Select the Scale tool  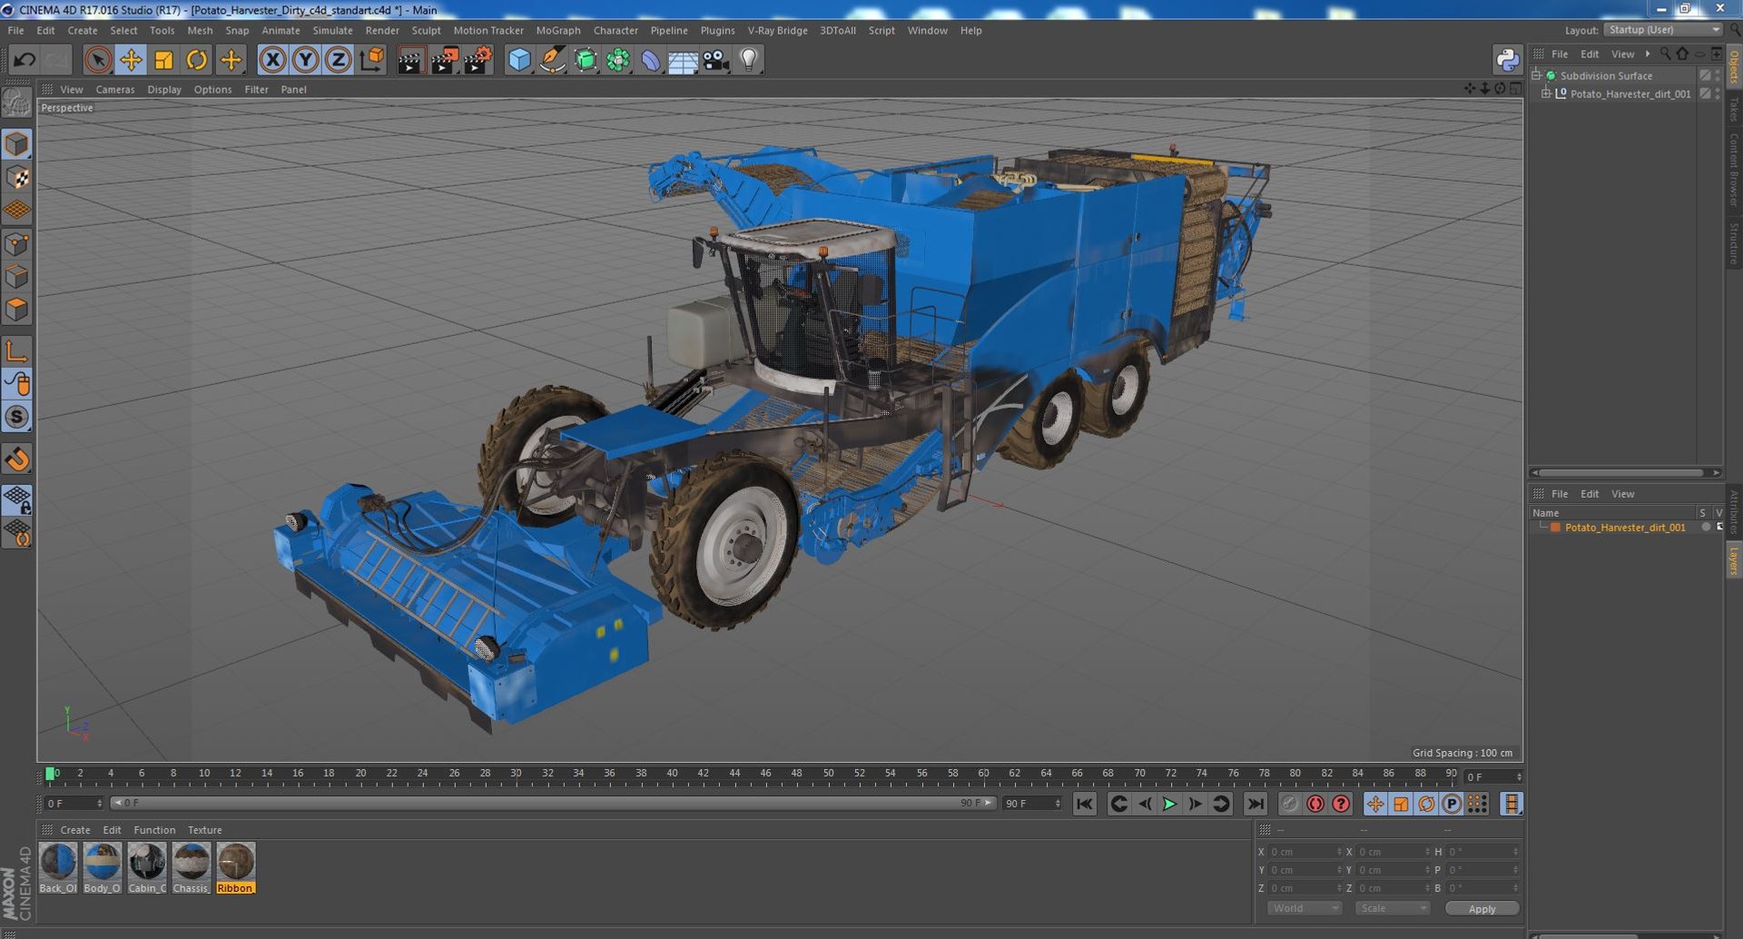[x=163, y=60]
